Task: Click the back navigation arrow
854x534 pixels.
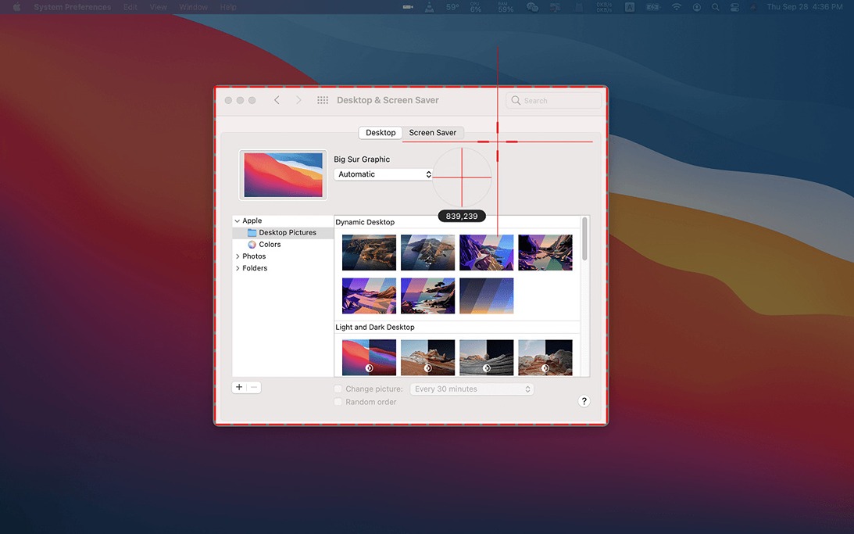Action: 277,100
